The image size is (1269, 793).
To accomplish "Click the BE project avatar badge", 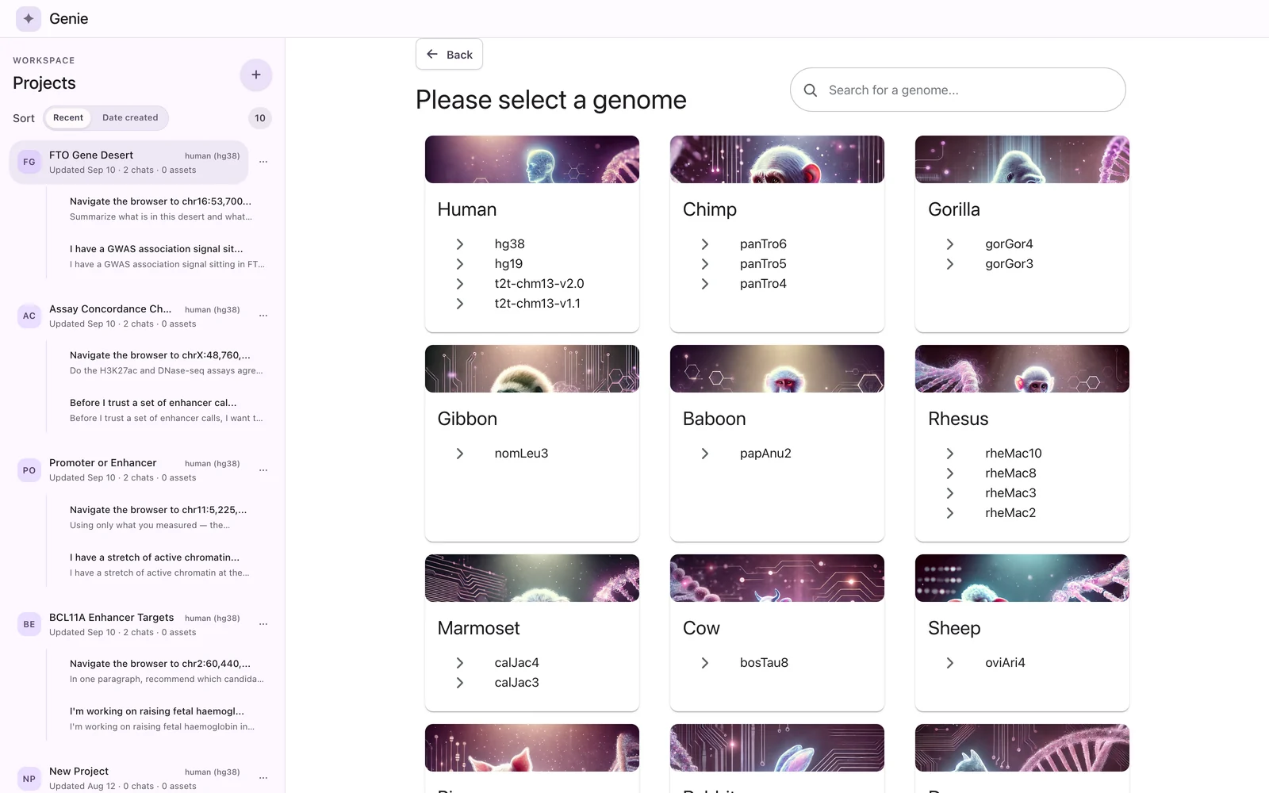I will click(x=29, y=624).
